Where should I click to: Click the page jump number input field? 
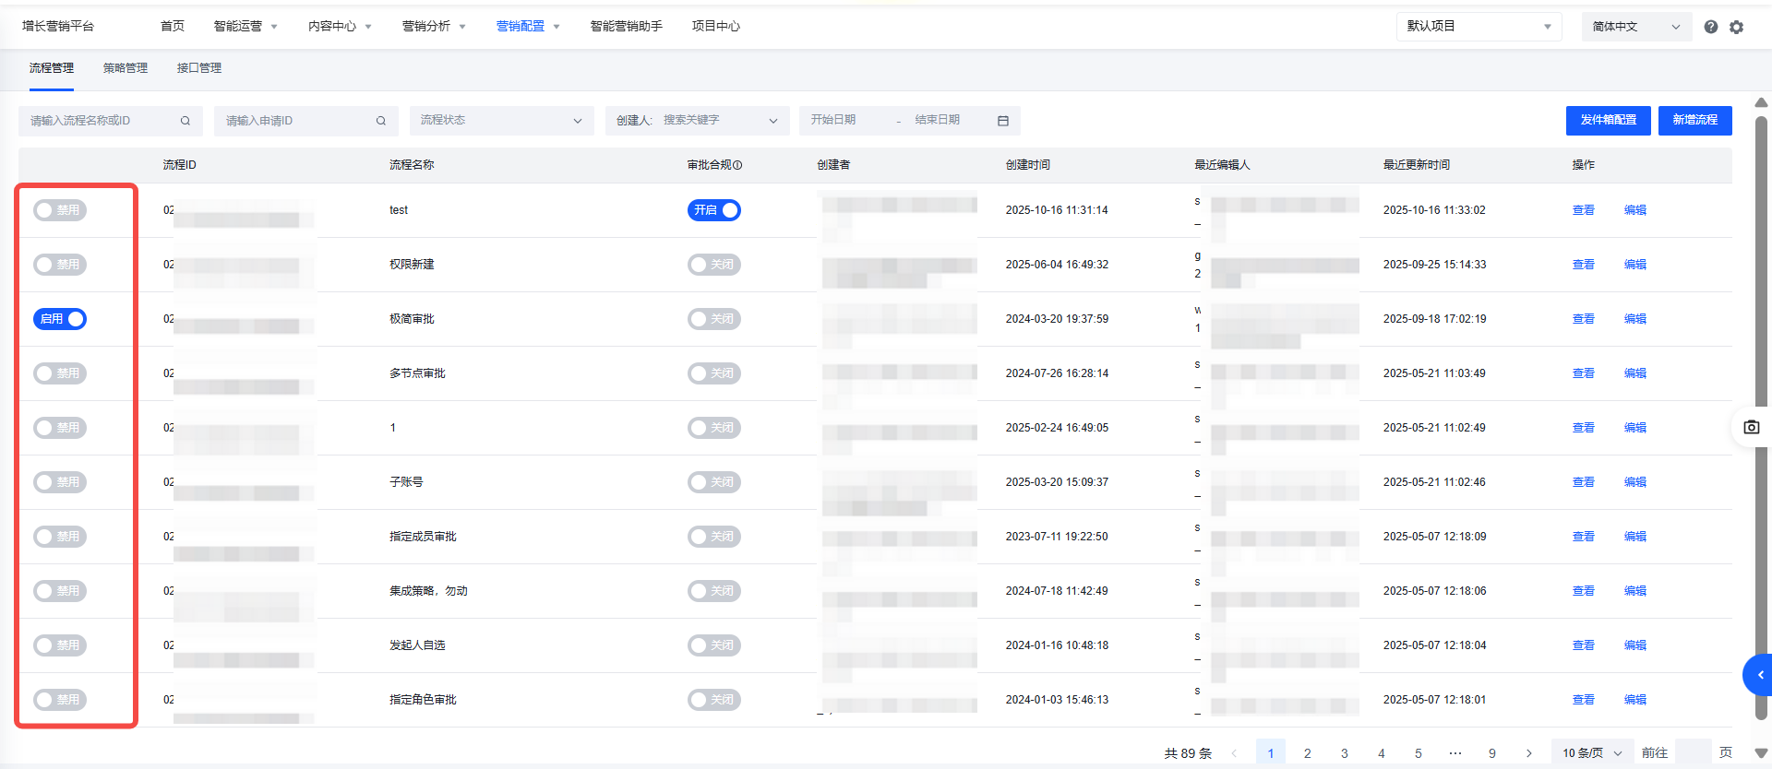click(x=1693, y=753)
